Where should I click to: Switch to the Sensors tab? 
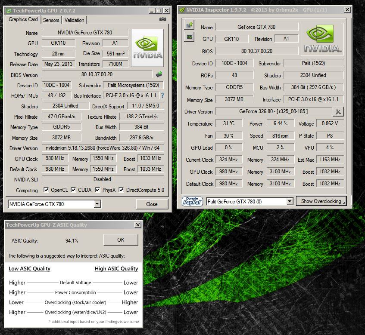(x=51, y=20)
